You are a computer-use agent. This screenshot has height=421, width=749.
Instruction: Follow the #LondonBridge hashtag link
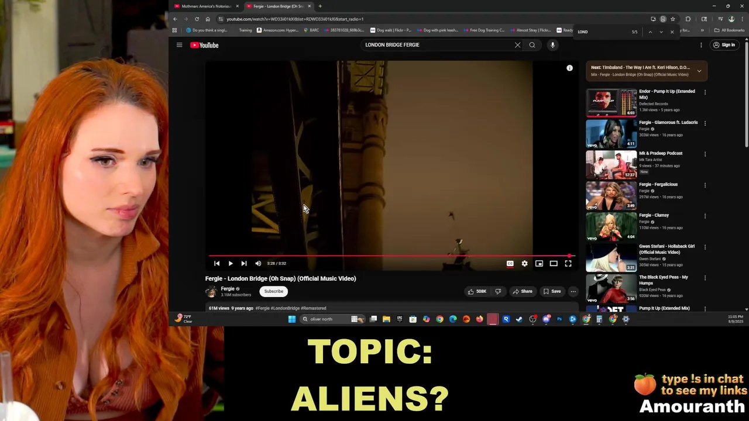pos(286,308)
